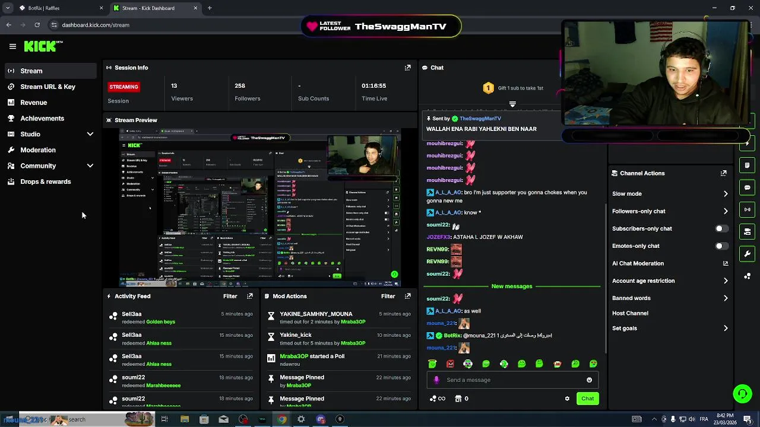This screenshot has width=760, height=427.
Task: Open the hamburger menu beside Kick logo
Action: 12,46
